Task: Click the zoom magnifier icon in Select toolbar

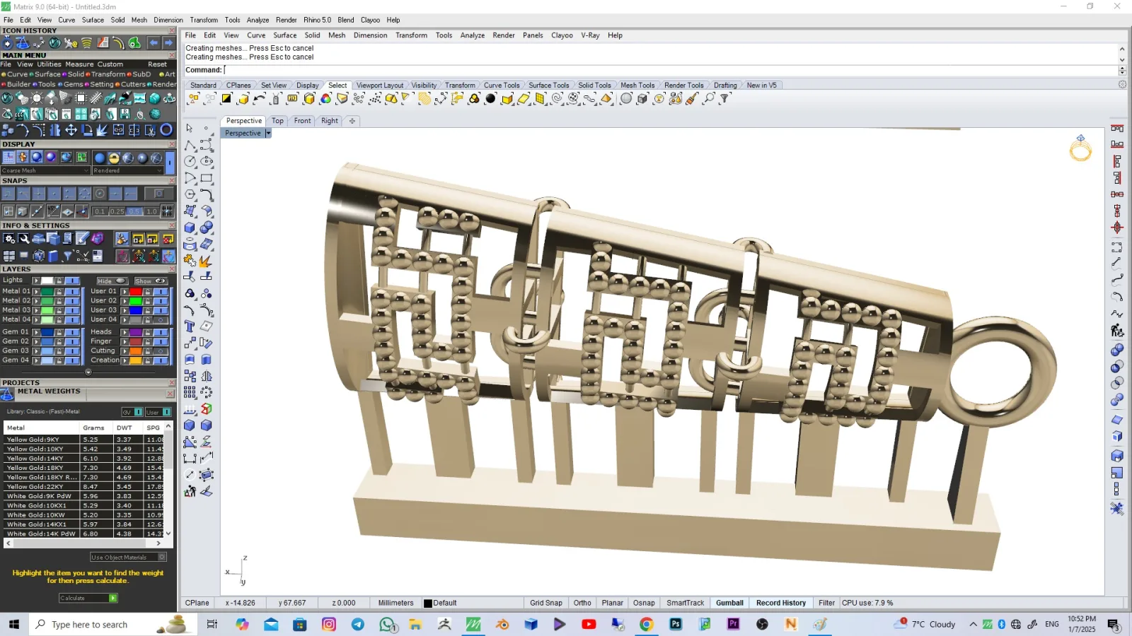Action: 708,99
